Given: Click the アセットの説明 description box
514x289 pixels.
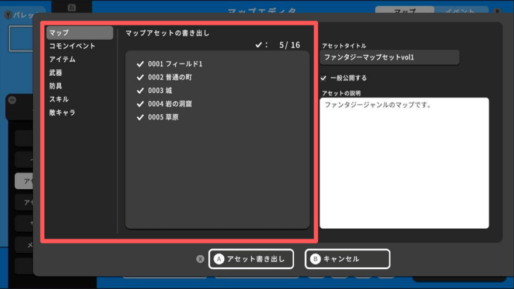Looking at the screenshot, I should 404,163.
